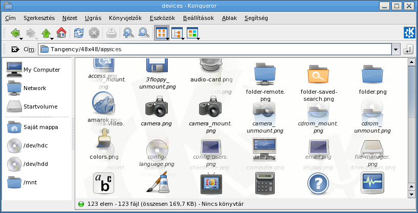Click the print toolbar icon
The width and height of the screenshot is (418, 213).
111,33
